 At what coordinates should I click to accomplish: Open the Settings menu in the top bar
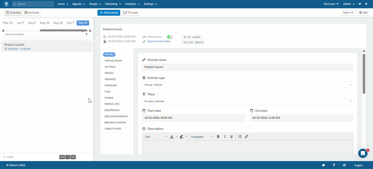pos(150,4)
